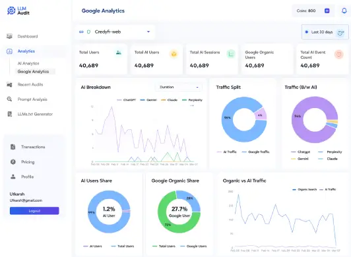Screen dimensions: 351x257
Task: Click the Coins: 800 balance text
Action: coord(306,11)
